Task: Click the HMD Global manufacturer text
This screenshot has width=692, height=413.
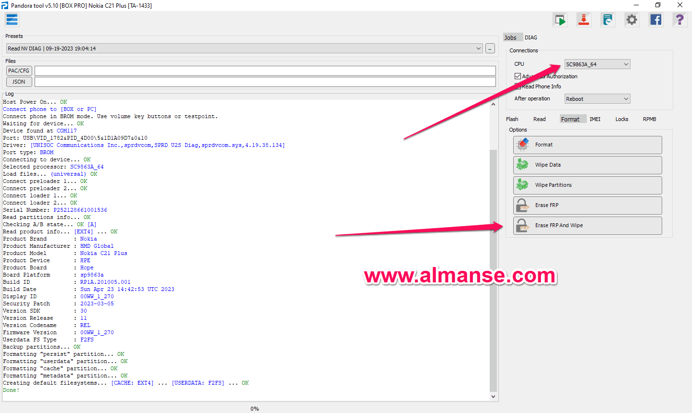Action: coord(97,246)
